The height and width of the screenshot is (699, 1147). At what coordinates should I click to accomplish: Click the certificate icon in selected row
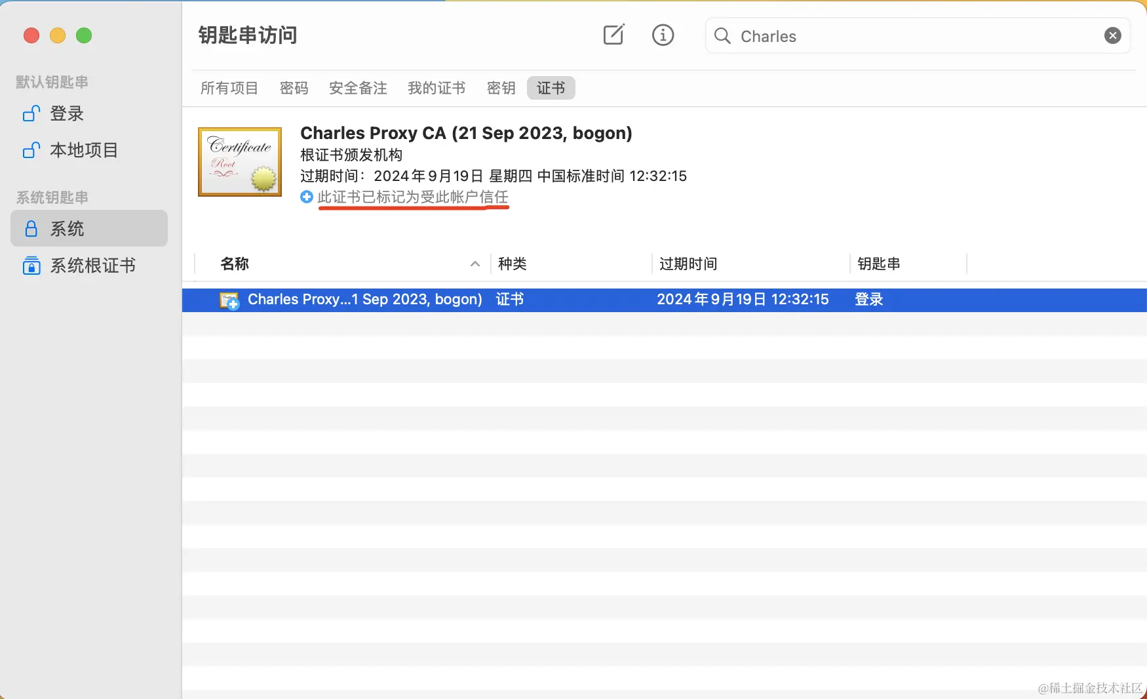click(229, 300)
